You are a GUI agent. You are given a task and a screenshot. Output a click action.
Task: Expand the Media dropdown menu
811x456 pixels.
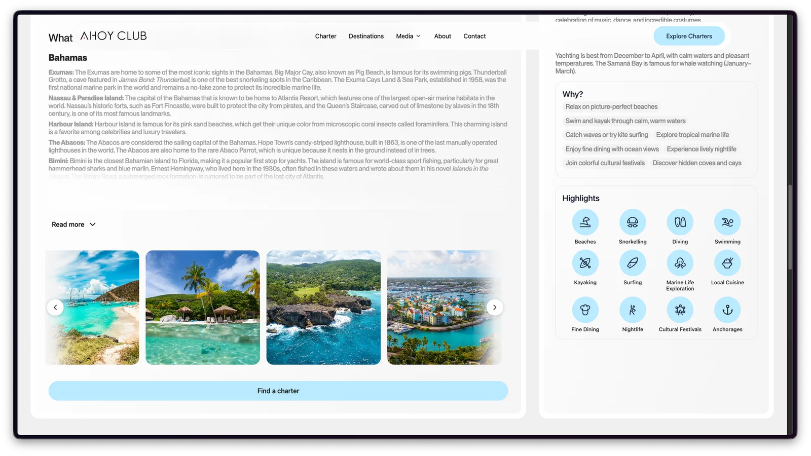click(x=408, y=36)
